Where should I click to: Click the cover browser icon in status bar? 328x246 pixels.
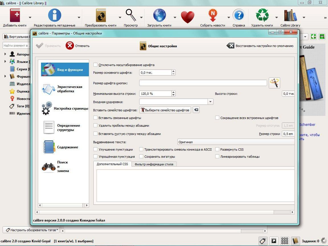pos(274,241)
